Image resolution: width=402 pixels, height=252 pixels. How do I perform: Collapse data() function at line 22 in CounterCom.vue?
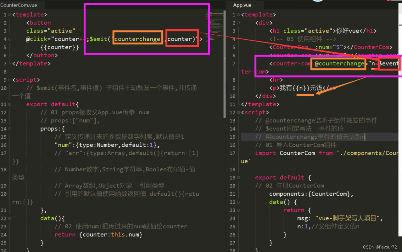(x=10, y=219)
